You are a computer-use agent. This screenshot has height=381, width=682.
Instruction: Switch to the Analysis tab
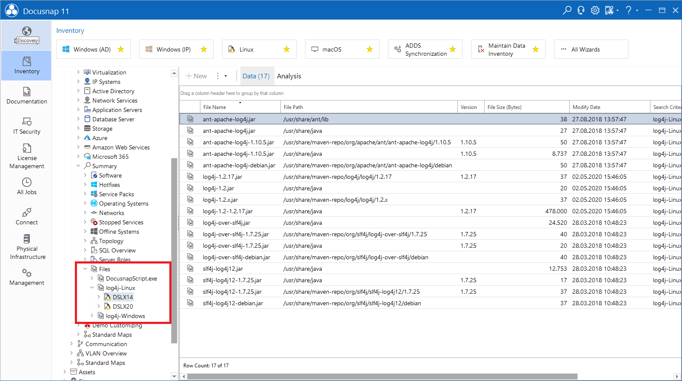289,76
